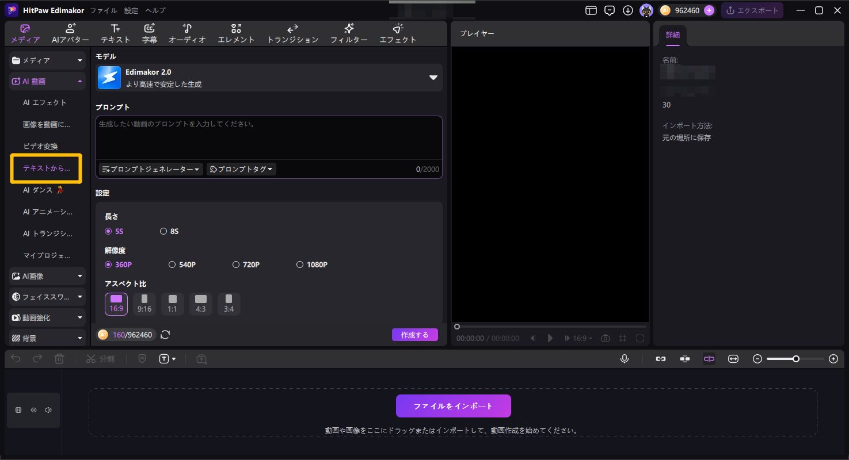Choose 1080P resolution
The width and height of the screenshot is (849, 460).
point(311,264)
